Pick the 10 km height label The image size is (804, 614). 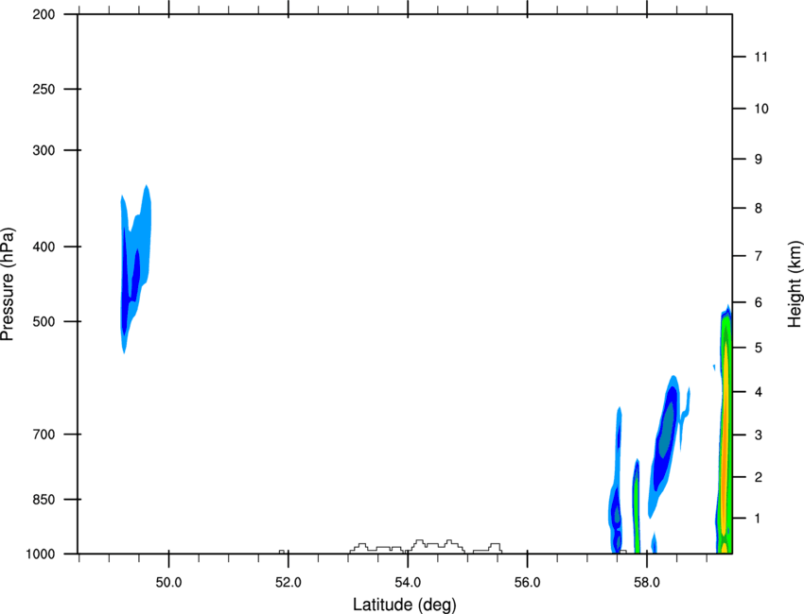pos(761,109)
